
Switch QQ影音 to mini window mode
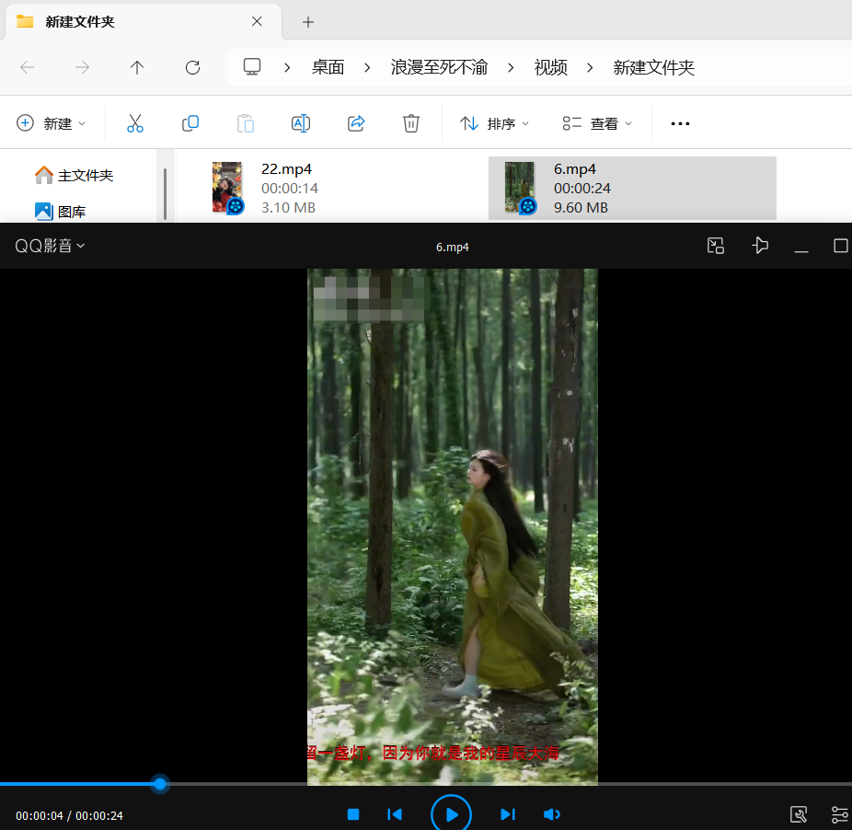tap(716, 247)
